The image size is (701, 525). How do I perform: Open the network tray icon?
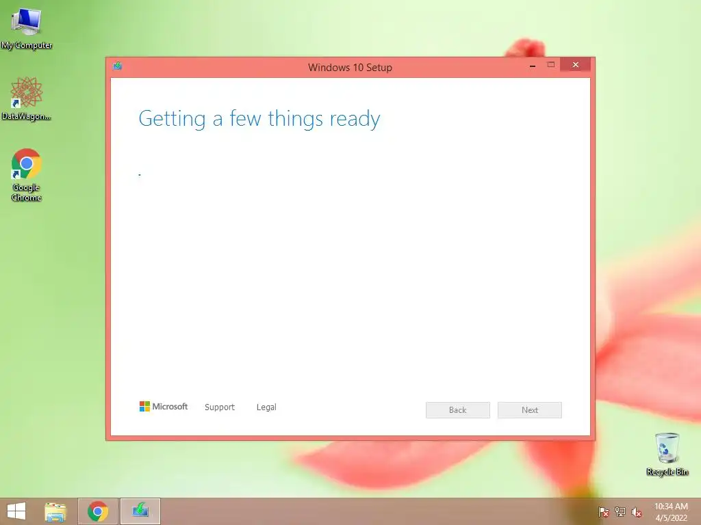click(x=620, y=512)
